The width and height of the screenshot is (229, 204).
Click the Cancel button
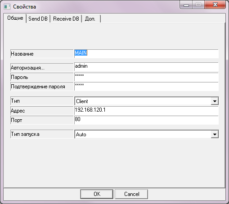[x=131, y=194]
